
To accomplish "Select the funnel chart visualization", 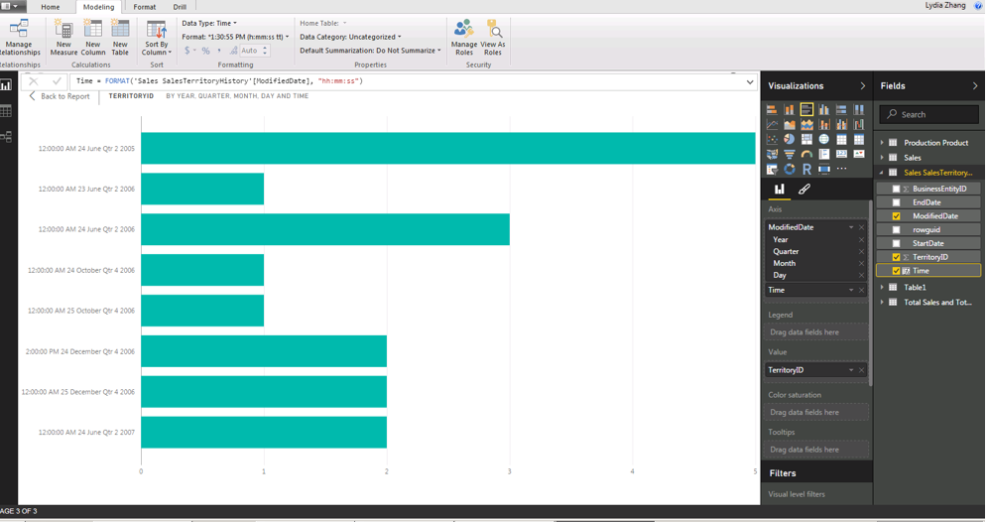I will 789,154.
